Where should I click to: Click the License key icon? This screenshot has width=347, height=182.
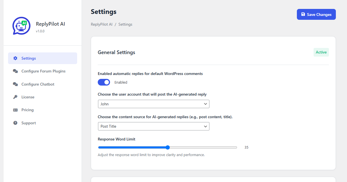pos(15,97)
